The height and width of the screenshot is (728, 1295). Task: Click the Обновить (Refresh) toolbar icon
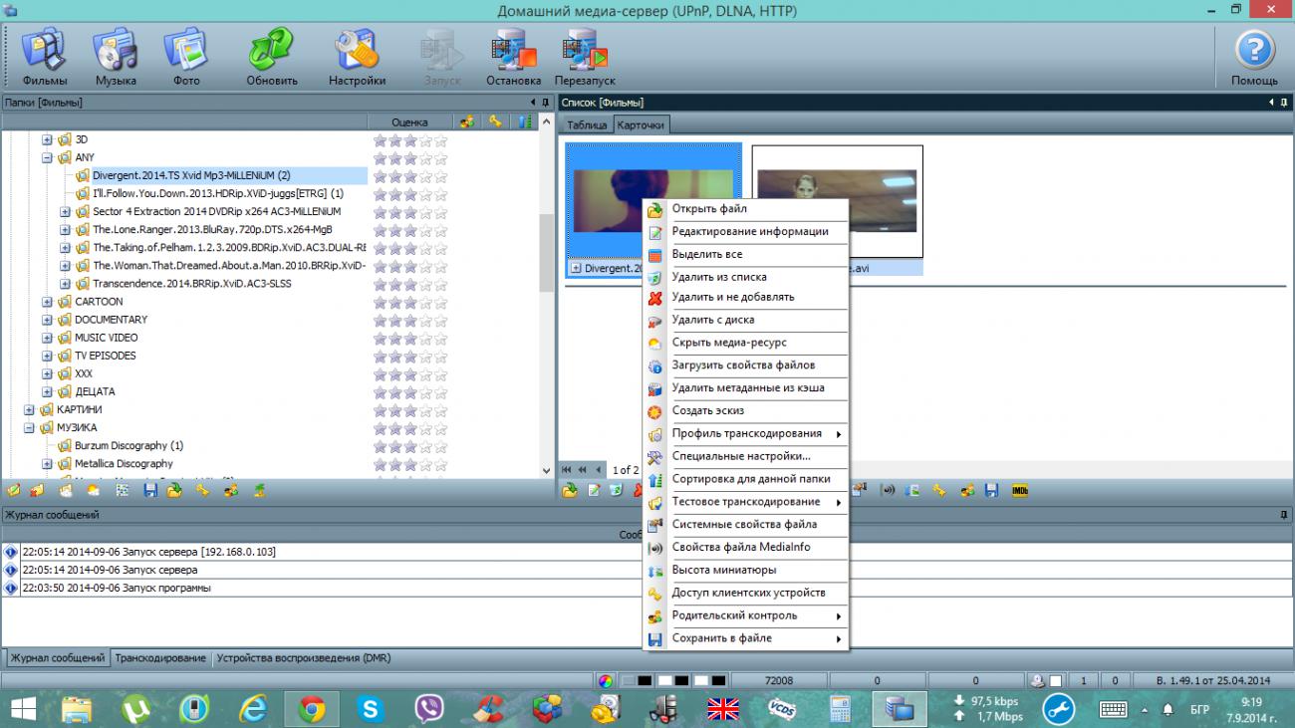coord(272,56)
